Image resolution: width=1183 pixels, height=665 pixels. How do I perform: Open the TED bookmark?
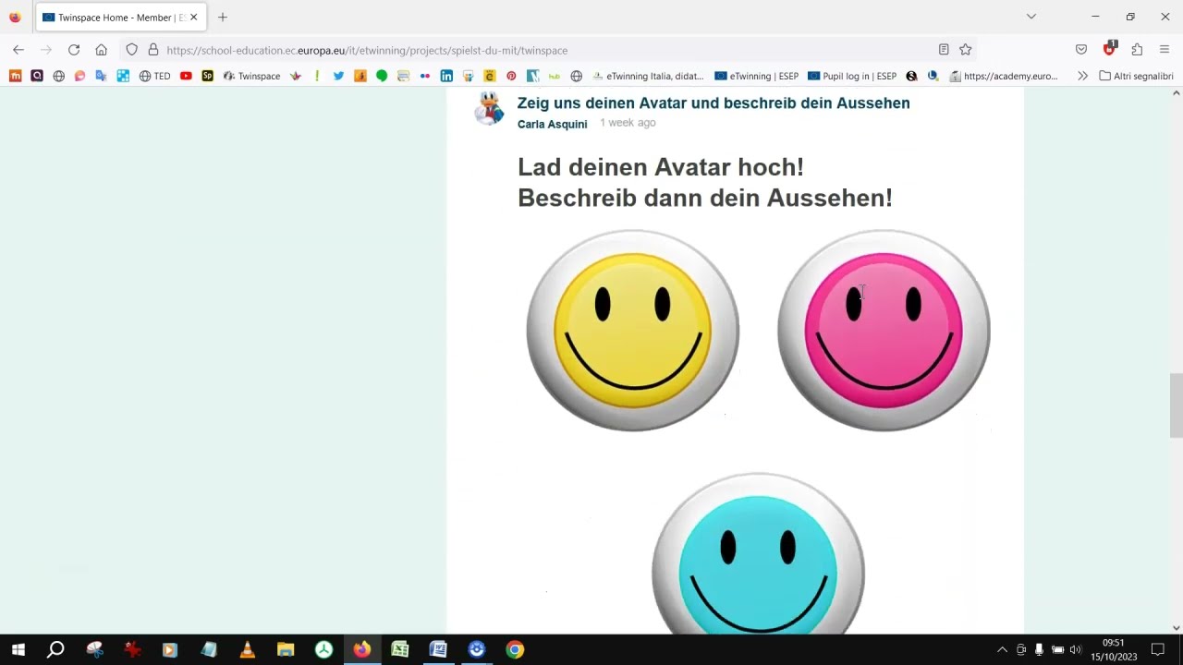[154, 76]
